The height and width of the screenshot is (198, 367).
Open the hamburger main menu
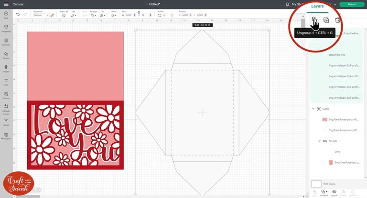6,4
